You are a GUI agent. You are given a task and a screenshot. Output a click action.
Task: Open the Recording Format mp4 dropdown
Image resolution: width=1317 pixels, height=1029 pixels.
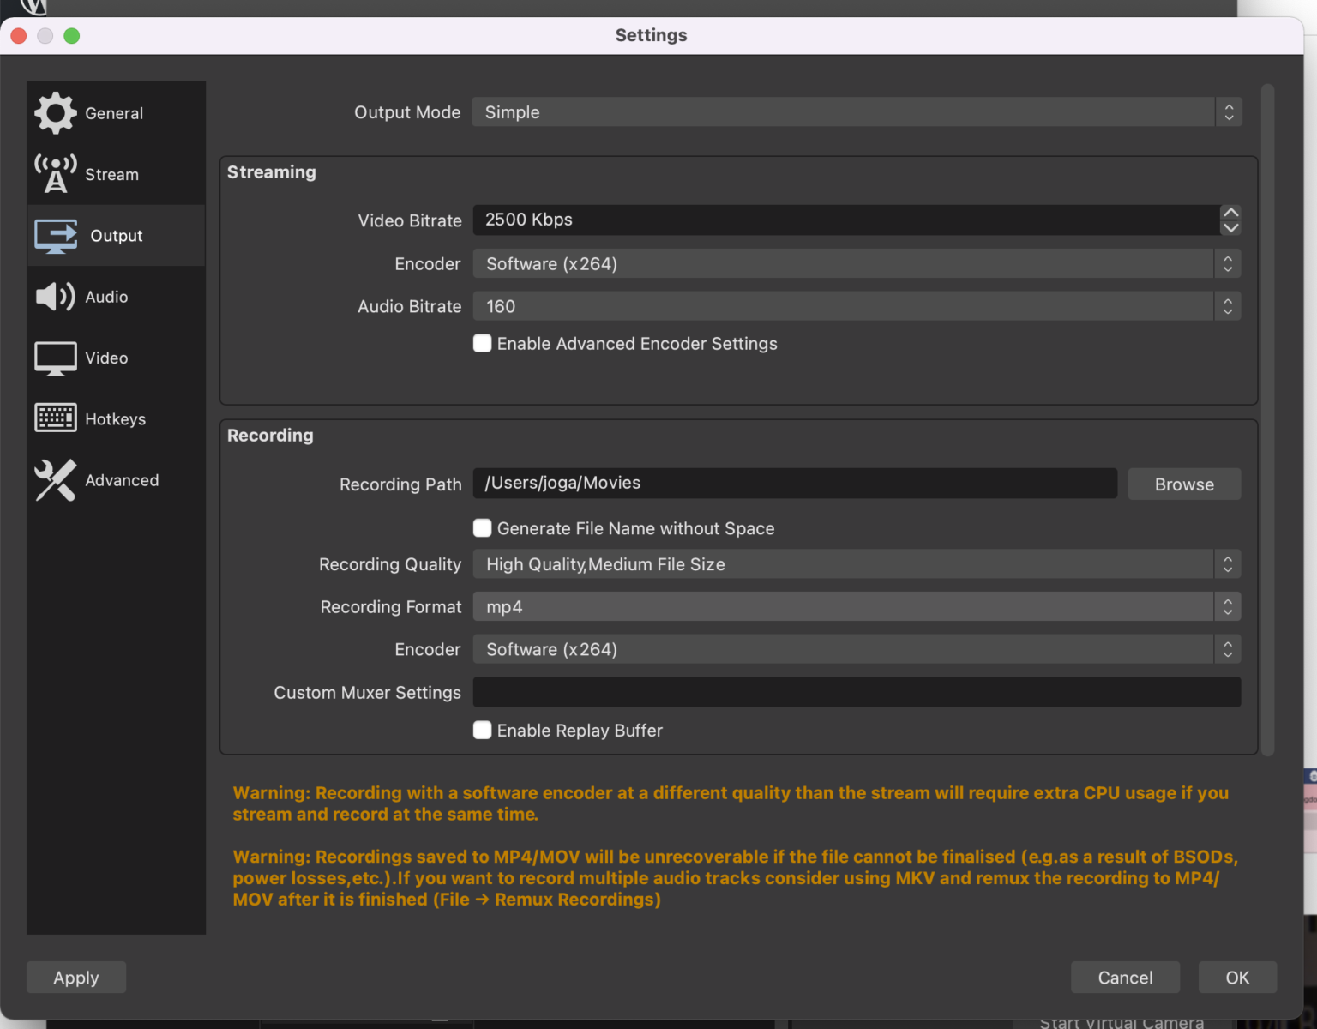(x=856, y=607)
